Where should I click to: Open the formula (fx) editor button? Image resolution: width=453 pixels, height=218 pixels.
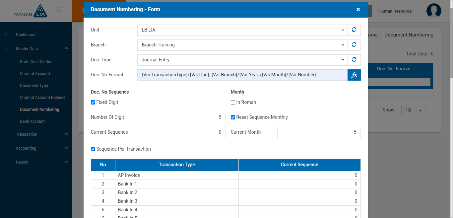354,75
